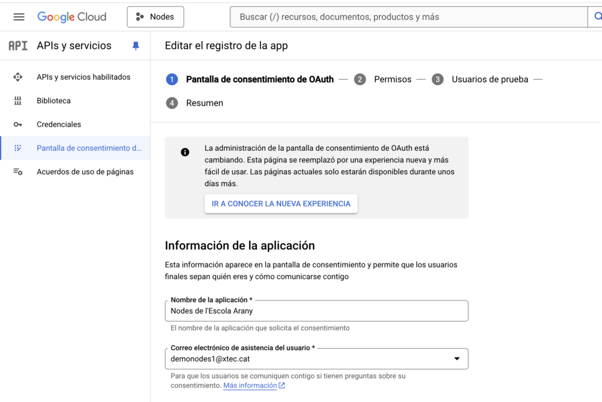Open Biblioteca in the sidebar
This screenshot has height=402, width=602.
pos(53,101)
